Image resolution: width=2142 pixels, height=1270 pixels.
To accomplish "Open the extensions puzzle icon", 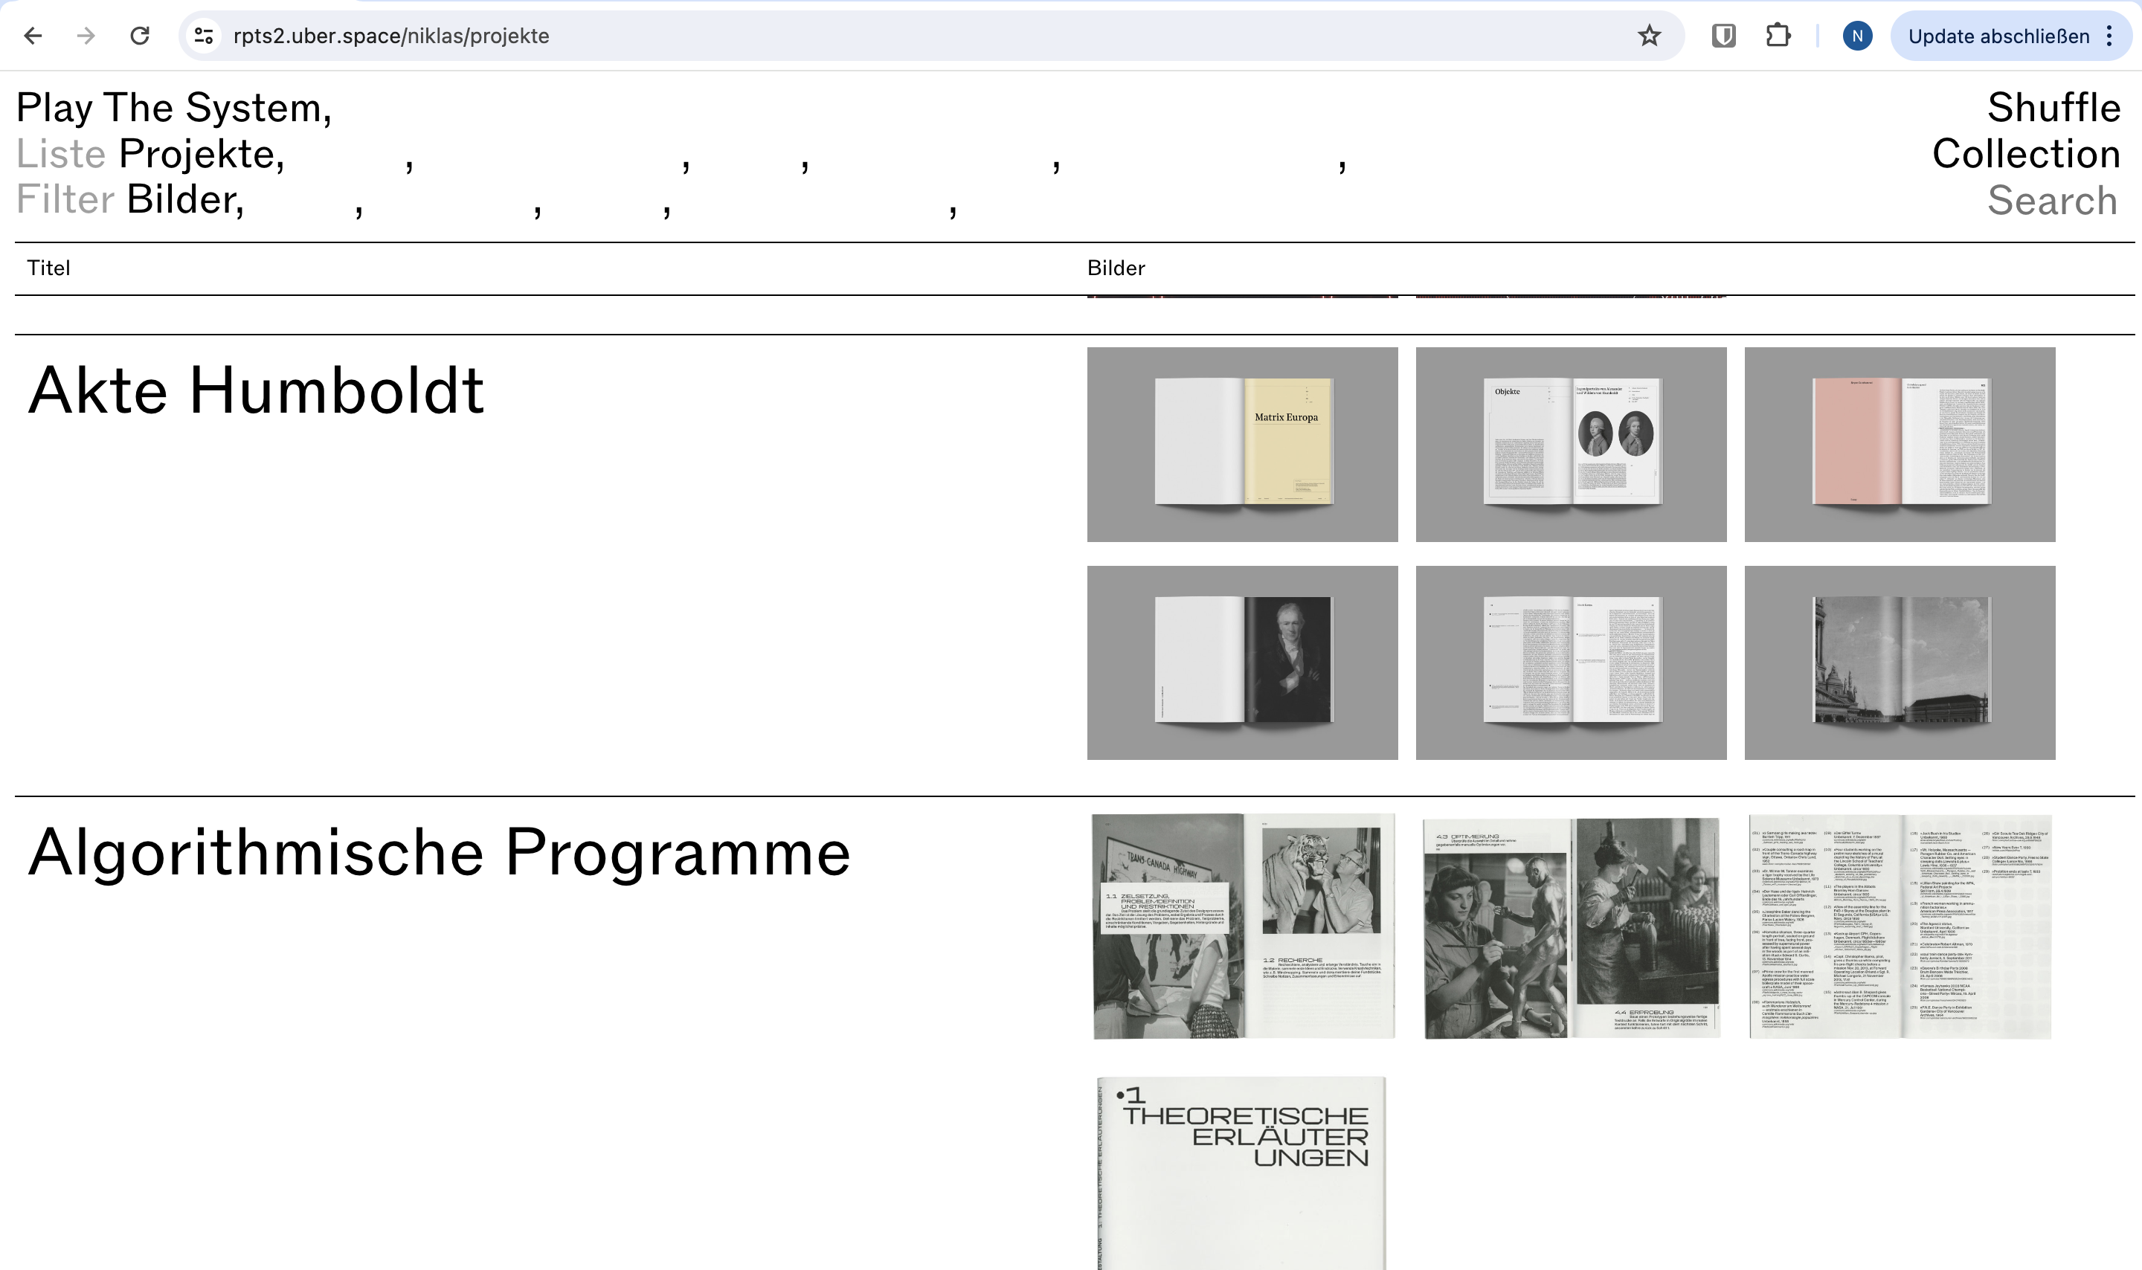I will (1778, 36).
